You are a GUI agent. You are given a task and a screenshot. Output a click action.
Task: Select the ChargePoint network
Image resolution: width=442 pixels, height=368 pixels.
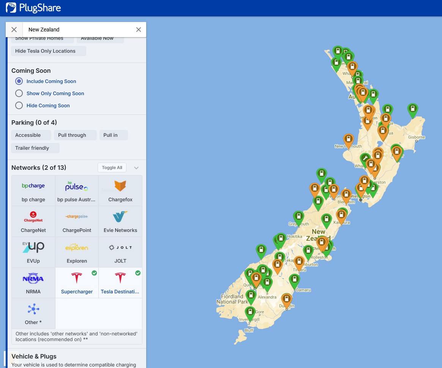[77, 221]
